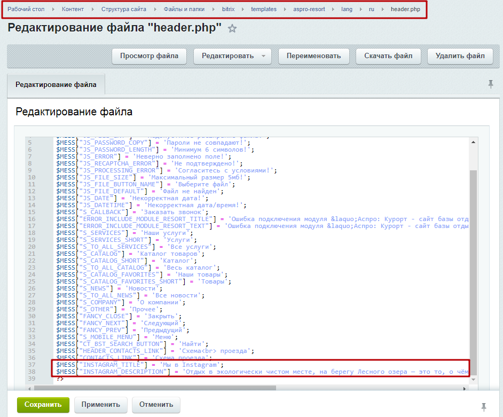Pin the tab panel with pushpin icon
503x417 pixels.
[490, 84]
